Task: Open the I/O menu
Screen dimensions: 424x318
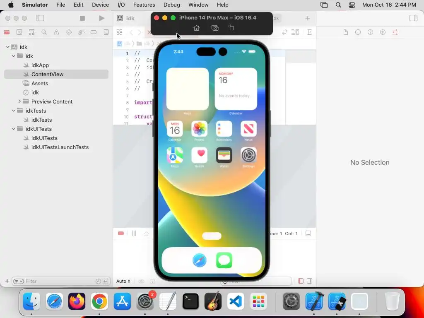Action: coord(121,5)
